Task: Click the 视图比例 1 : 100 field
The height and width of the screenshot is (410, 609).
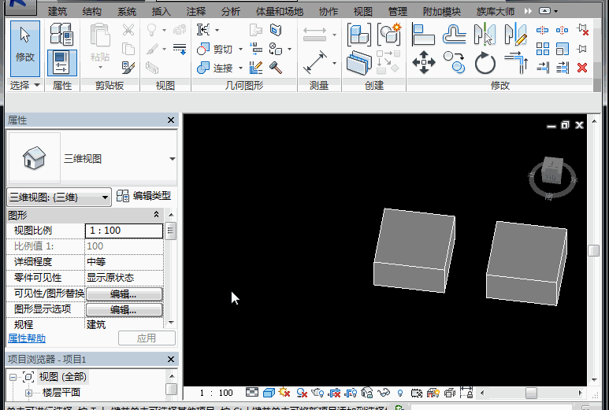Action: tap(124, 231)
